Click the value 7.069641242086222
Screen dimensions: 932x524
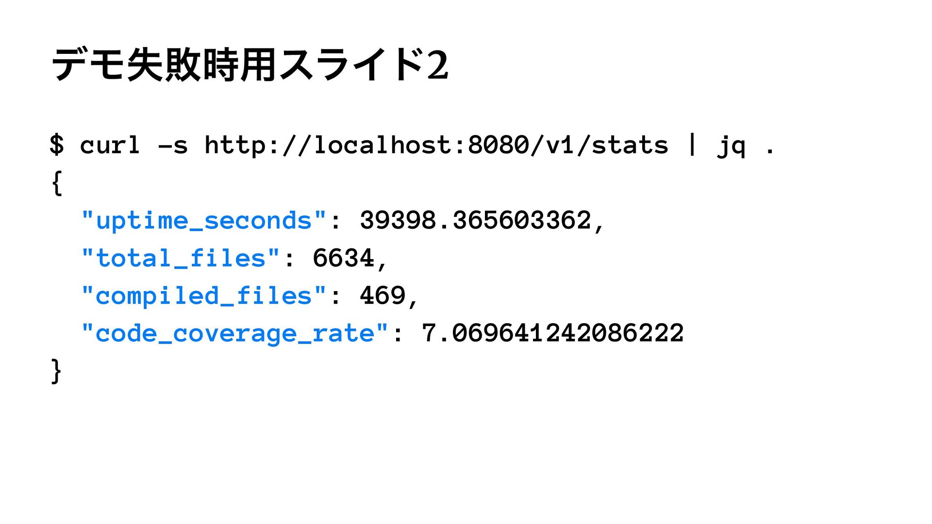click(553, 334)
